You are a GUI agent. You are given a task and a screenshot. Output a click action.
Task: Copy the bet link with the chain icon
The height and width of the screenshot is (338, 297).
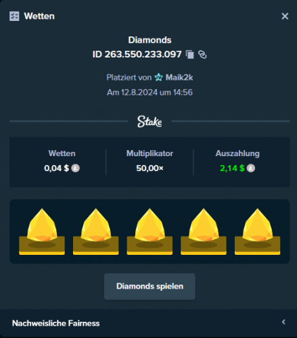click(202, 55)
